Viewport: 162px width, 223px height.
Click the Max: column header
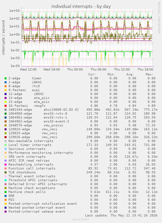149,74
